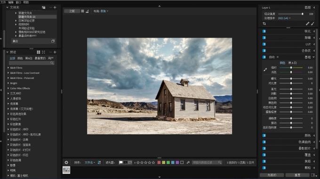Click the folder panel monitor icon
Viewport: 320px width, 179px height.
pos(43,8)
